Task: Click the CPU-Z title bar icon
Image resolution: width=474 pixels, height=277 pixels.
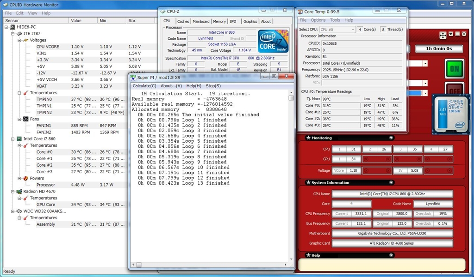Action: click(x=163, y=12)
